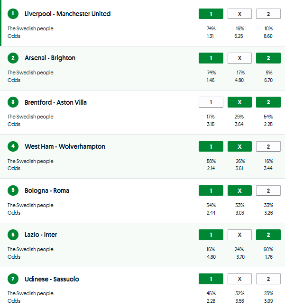This screenshot has height=308, width=285.
Task: Toggle away win 2 for Lazio - Inter
Action: 268,235
